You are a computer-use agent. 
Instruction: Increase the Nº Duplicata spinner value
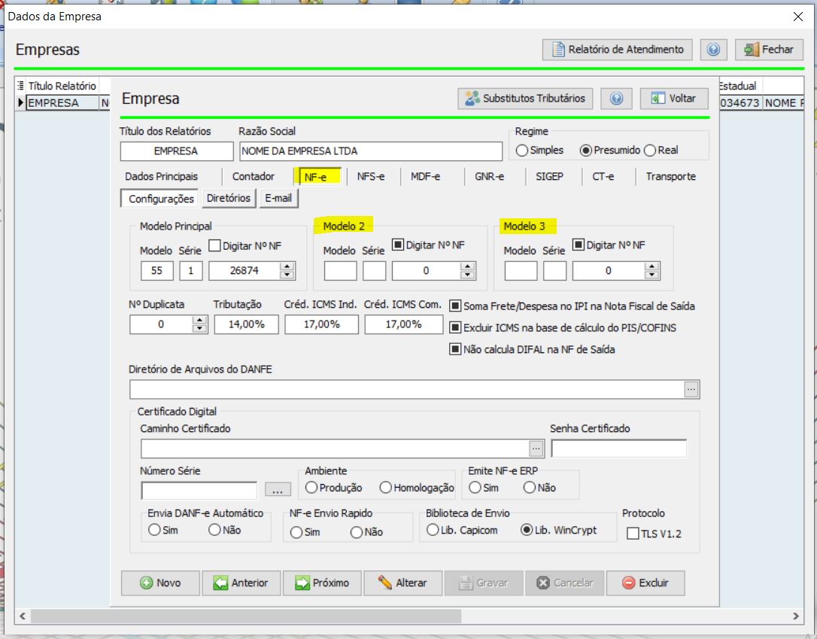tap(199, 321)
